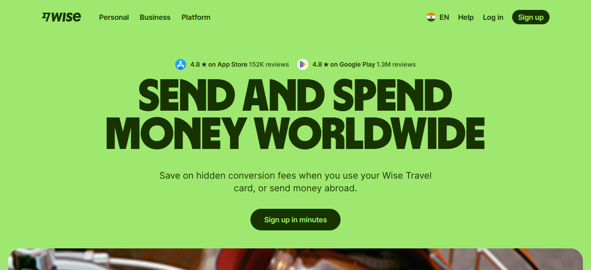Open the Platform menu

coord(196,17)
